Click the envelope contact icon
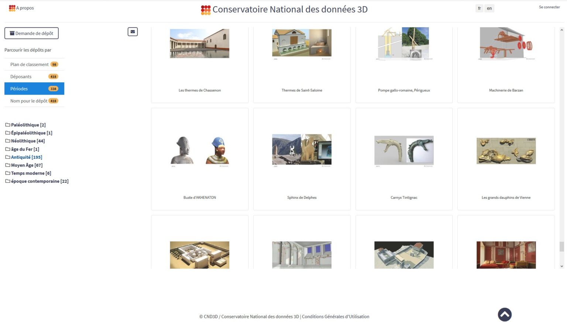Image resolution: width=567 pixels, height=322 pixels. tap(133, 32)
